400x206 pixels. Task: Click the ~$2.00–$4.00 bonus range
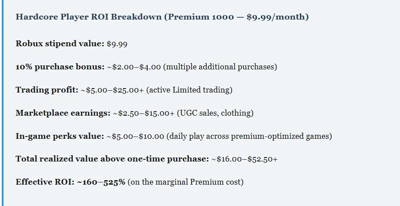click(x=134, y=67)
